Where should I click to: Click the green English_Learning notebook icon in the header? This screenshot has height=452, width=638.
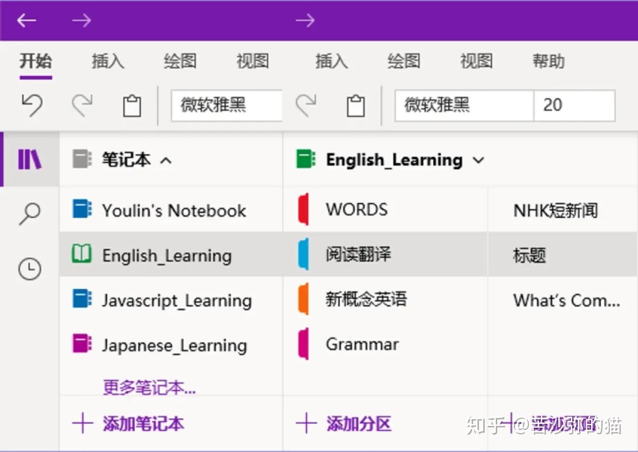point(306,159)
